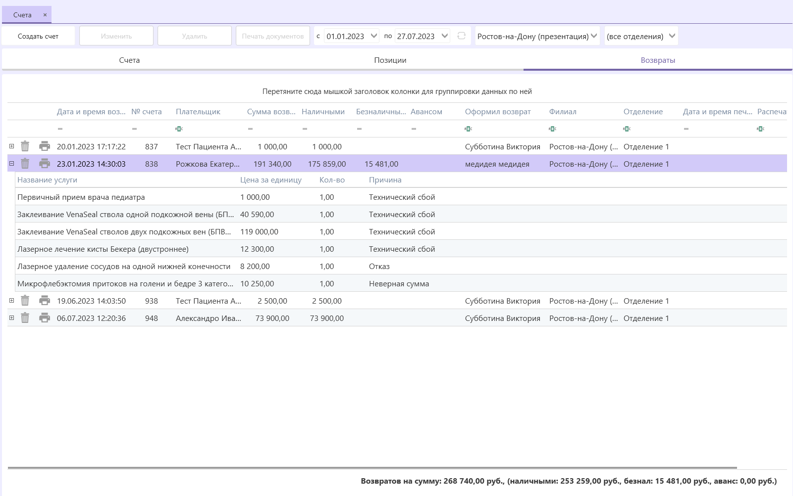Viewport: 793px width, 496px height.
Task: Print the refund dated 20.01.2023
Action: tap(45, 146)
